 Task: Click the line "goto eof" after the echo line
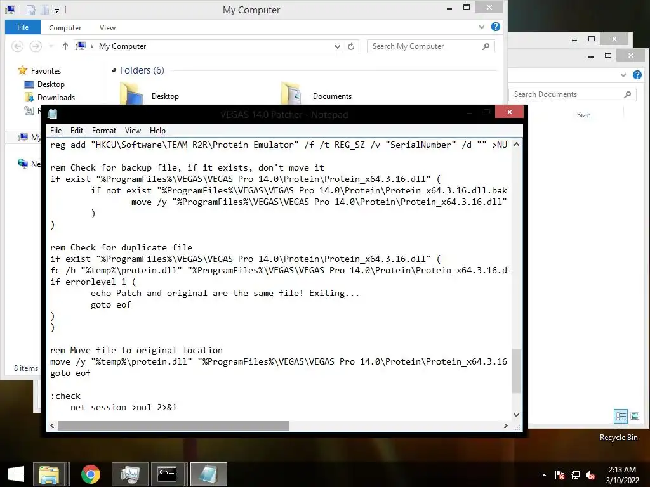[111, 305]
